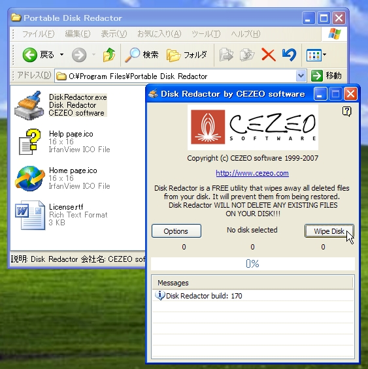The width and height of the screenshot is (368, 369).
Task: Expand the address bar dropdown arrow
Action: pyautogui.click(x=301, y=76)
